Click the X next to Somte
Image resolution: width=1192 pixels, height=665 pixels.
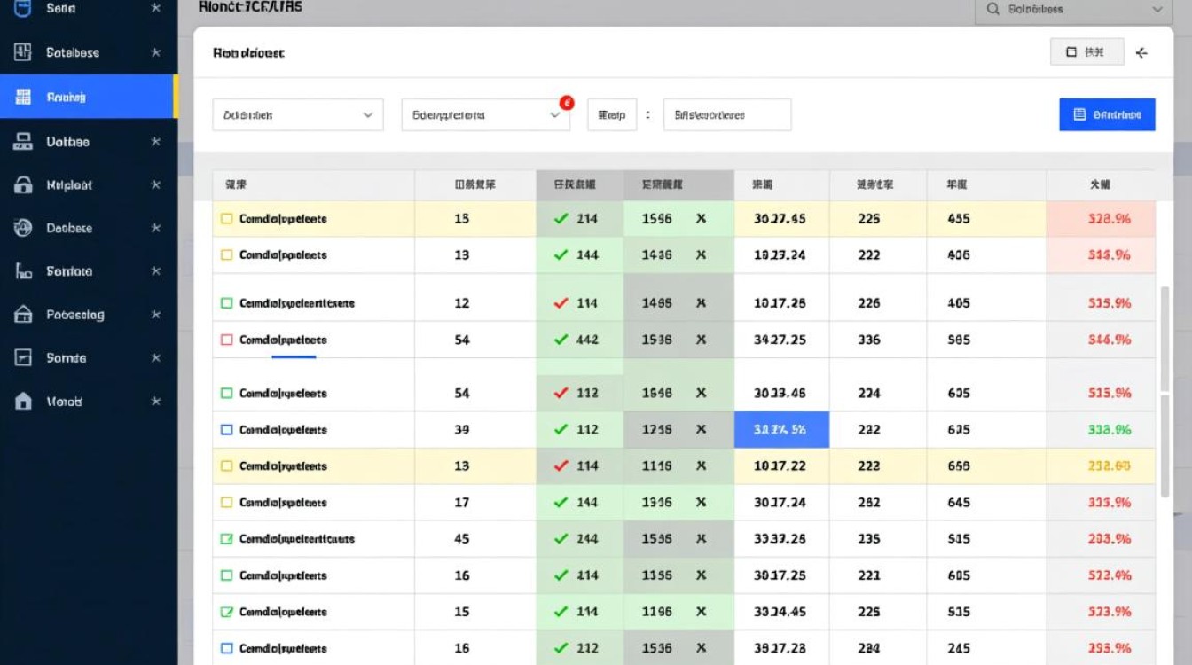pos(156,357)
